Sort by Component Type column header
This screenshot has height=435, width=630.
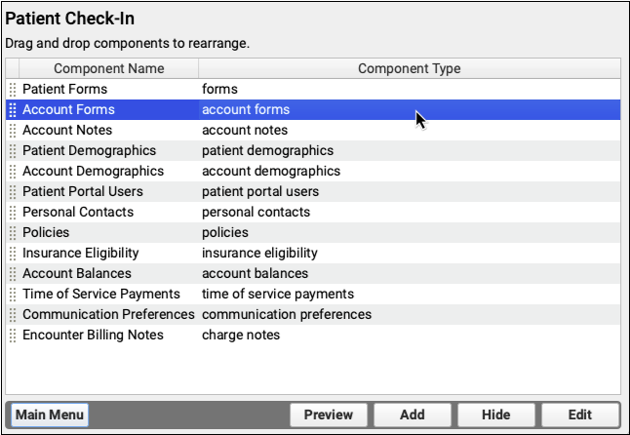[x=409, y=69]
